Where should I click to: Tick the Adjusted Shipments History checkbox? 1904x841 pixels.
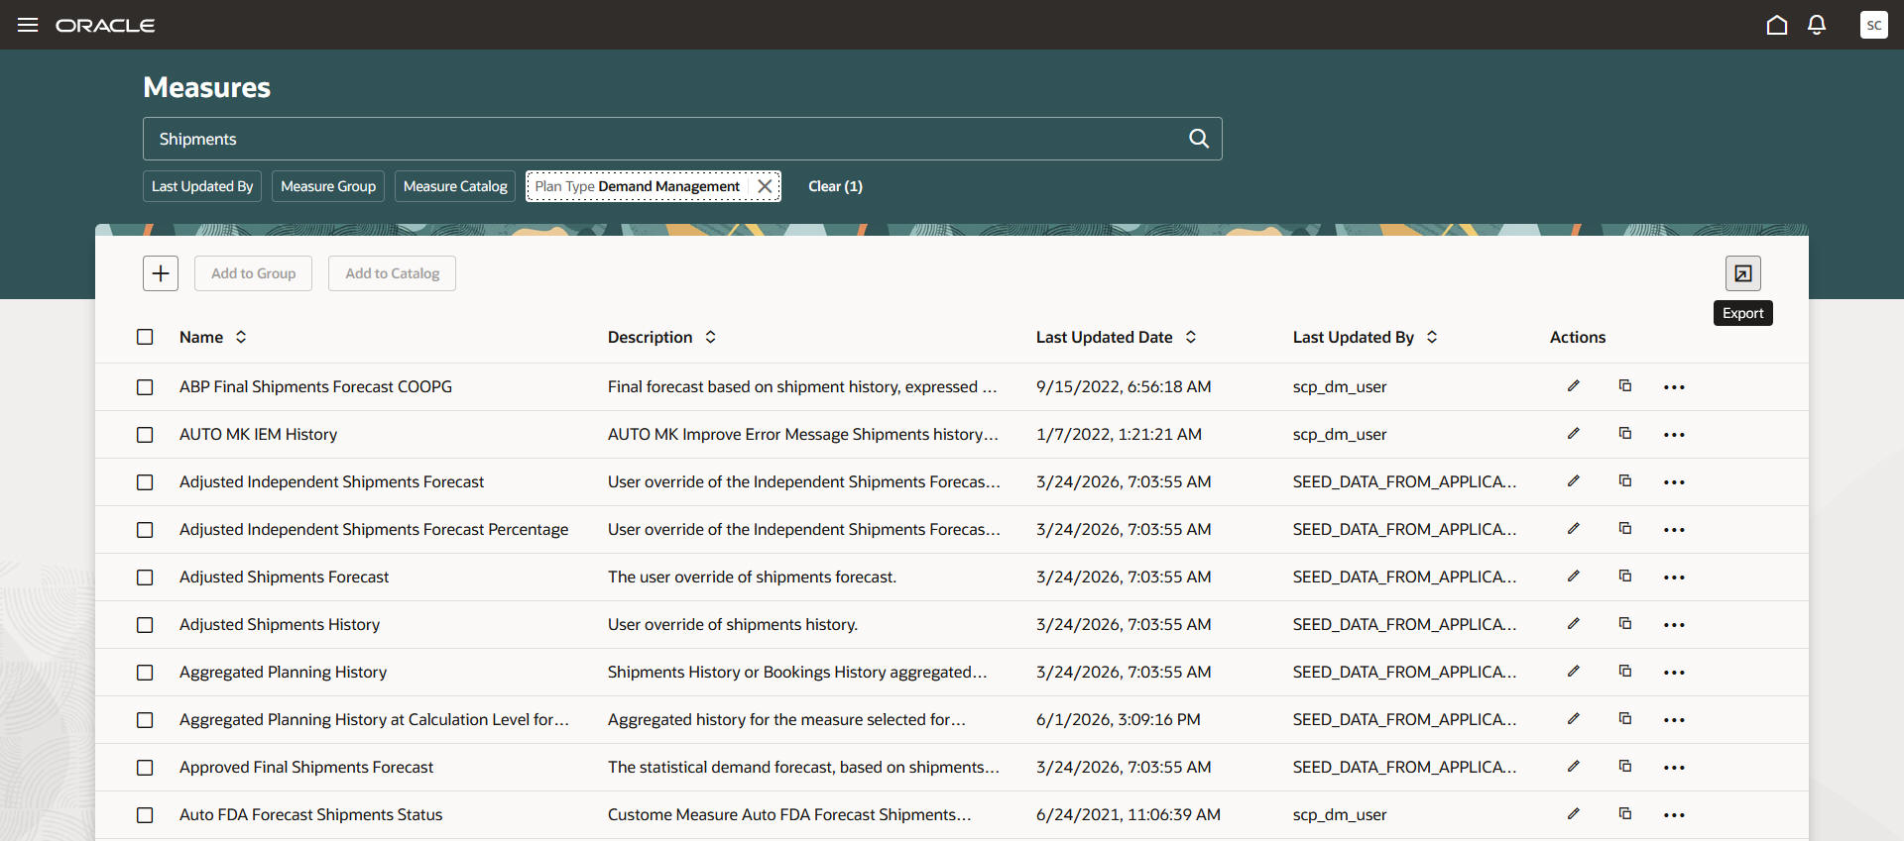point(145,625)
